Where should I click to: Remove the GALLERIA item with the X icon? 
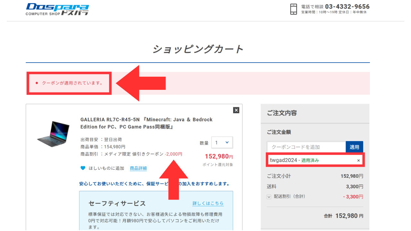pyautogui.click(x=236, y=110)
